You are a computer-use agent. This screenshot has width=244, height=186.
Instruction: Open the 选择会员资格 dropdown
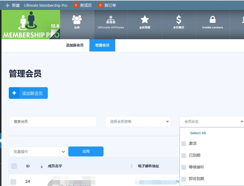138,121
